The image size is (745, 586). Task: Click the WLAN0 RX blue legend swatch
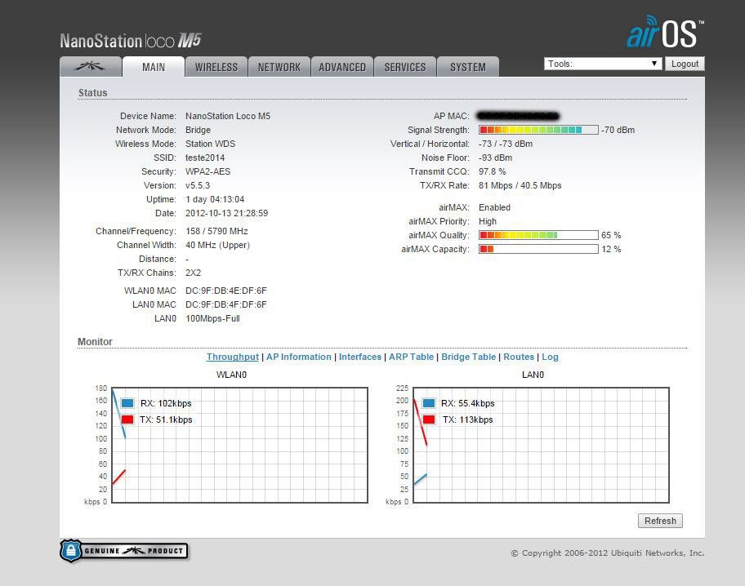pos(127,403)
